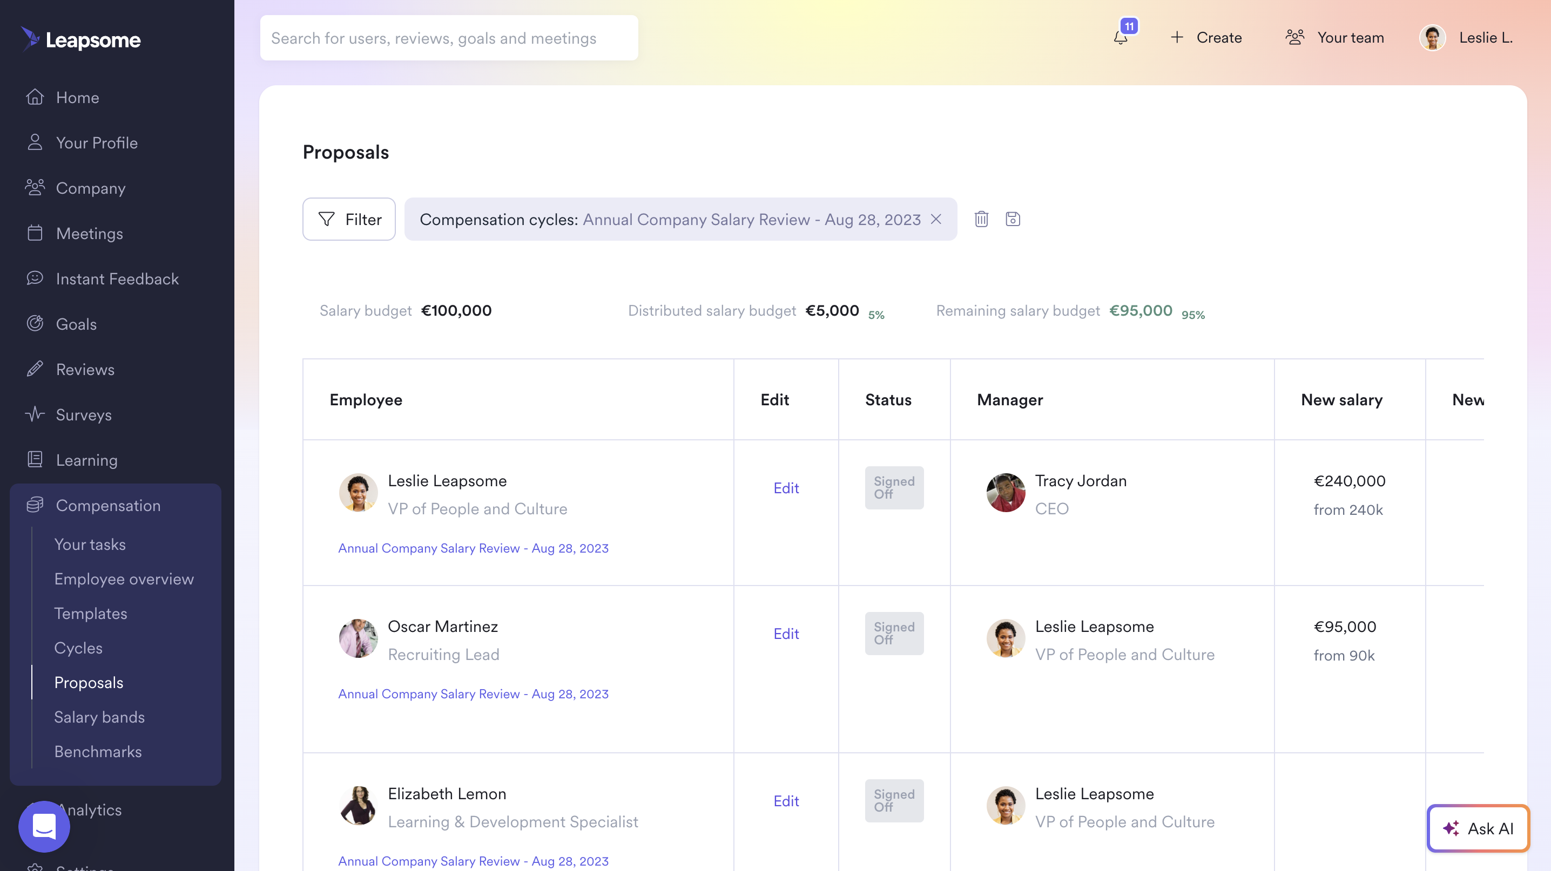Image resolution: width=1551 pixels, height=871 pixels.
Task: Click the Leapsome logo
Action: click(x=80, y=40)
